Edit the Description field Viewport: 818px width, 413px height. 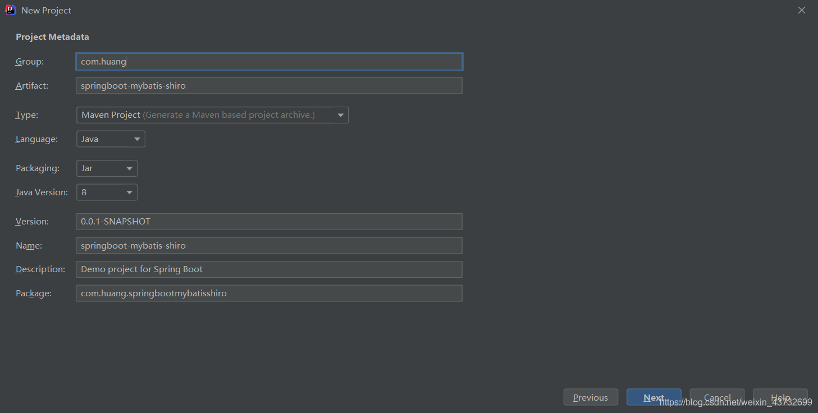[269, 269]
